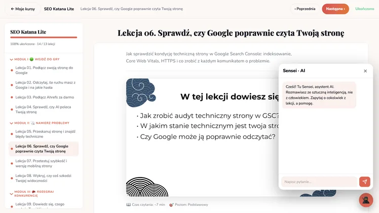Click the target icon by Poziom: Podstawowy
Viewport: 379px width, 213px height.
pyautogui.click(x=171, y=205)
